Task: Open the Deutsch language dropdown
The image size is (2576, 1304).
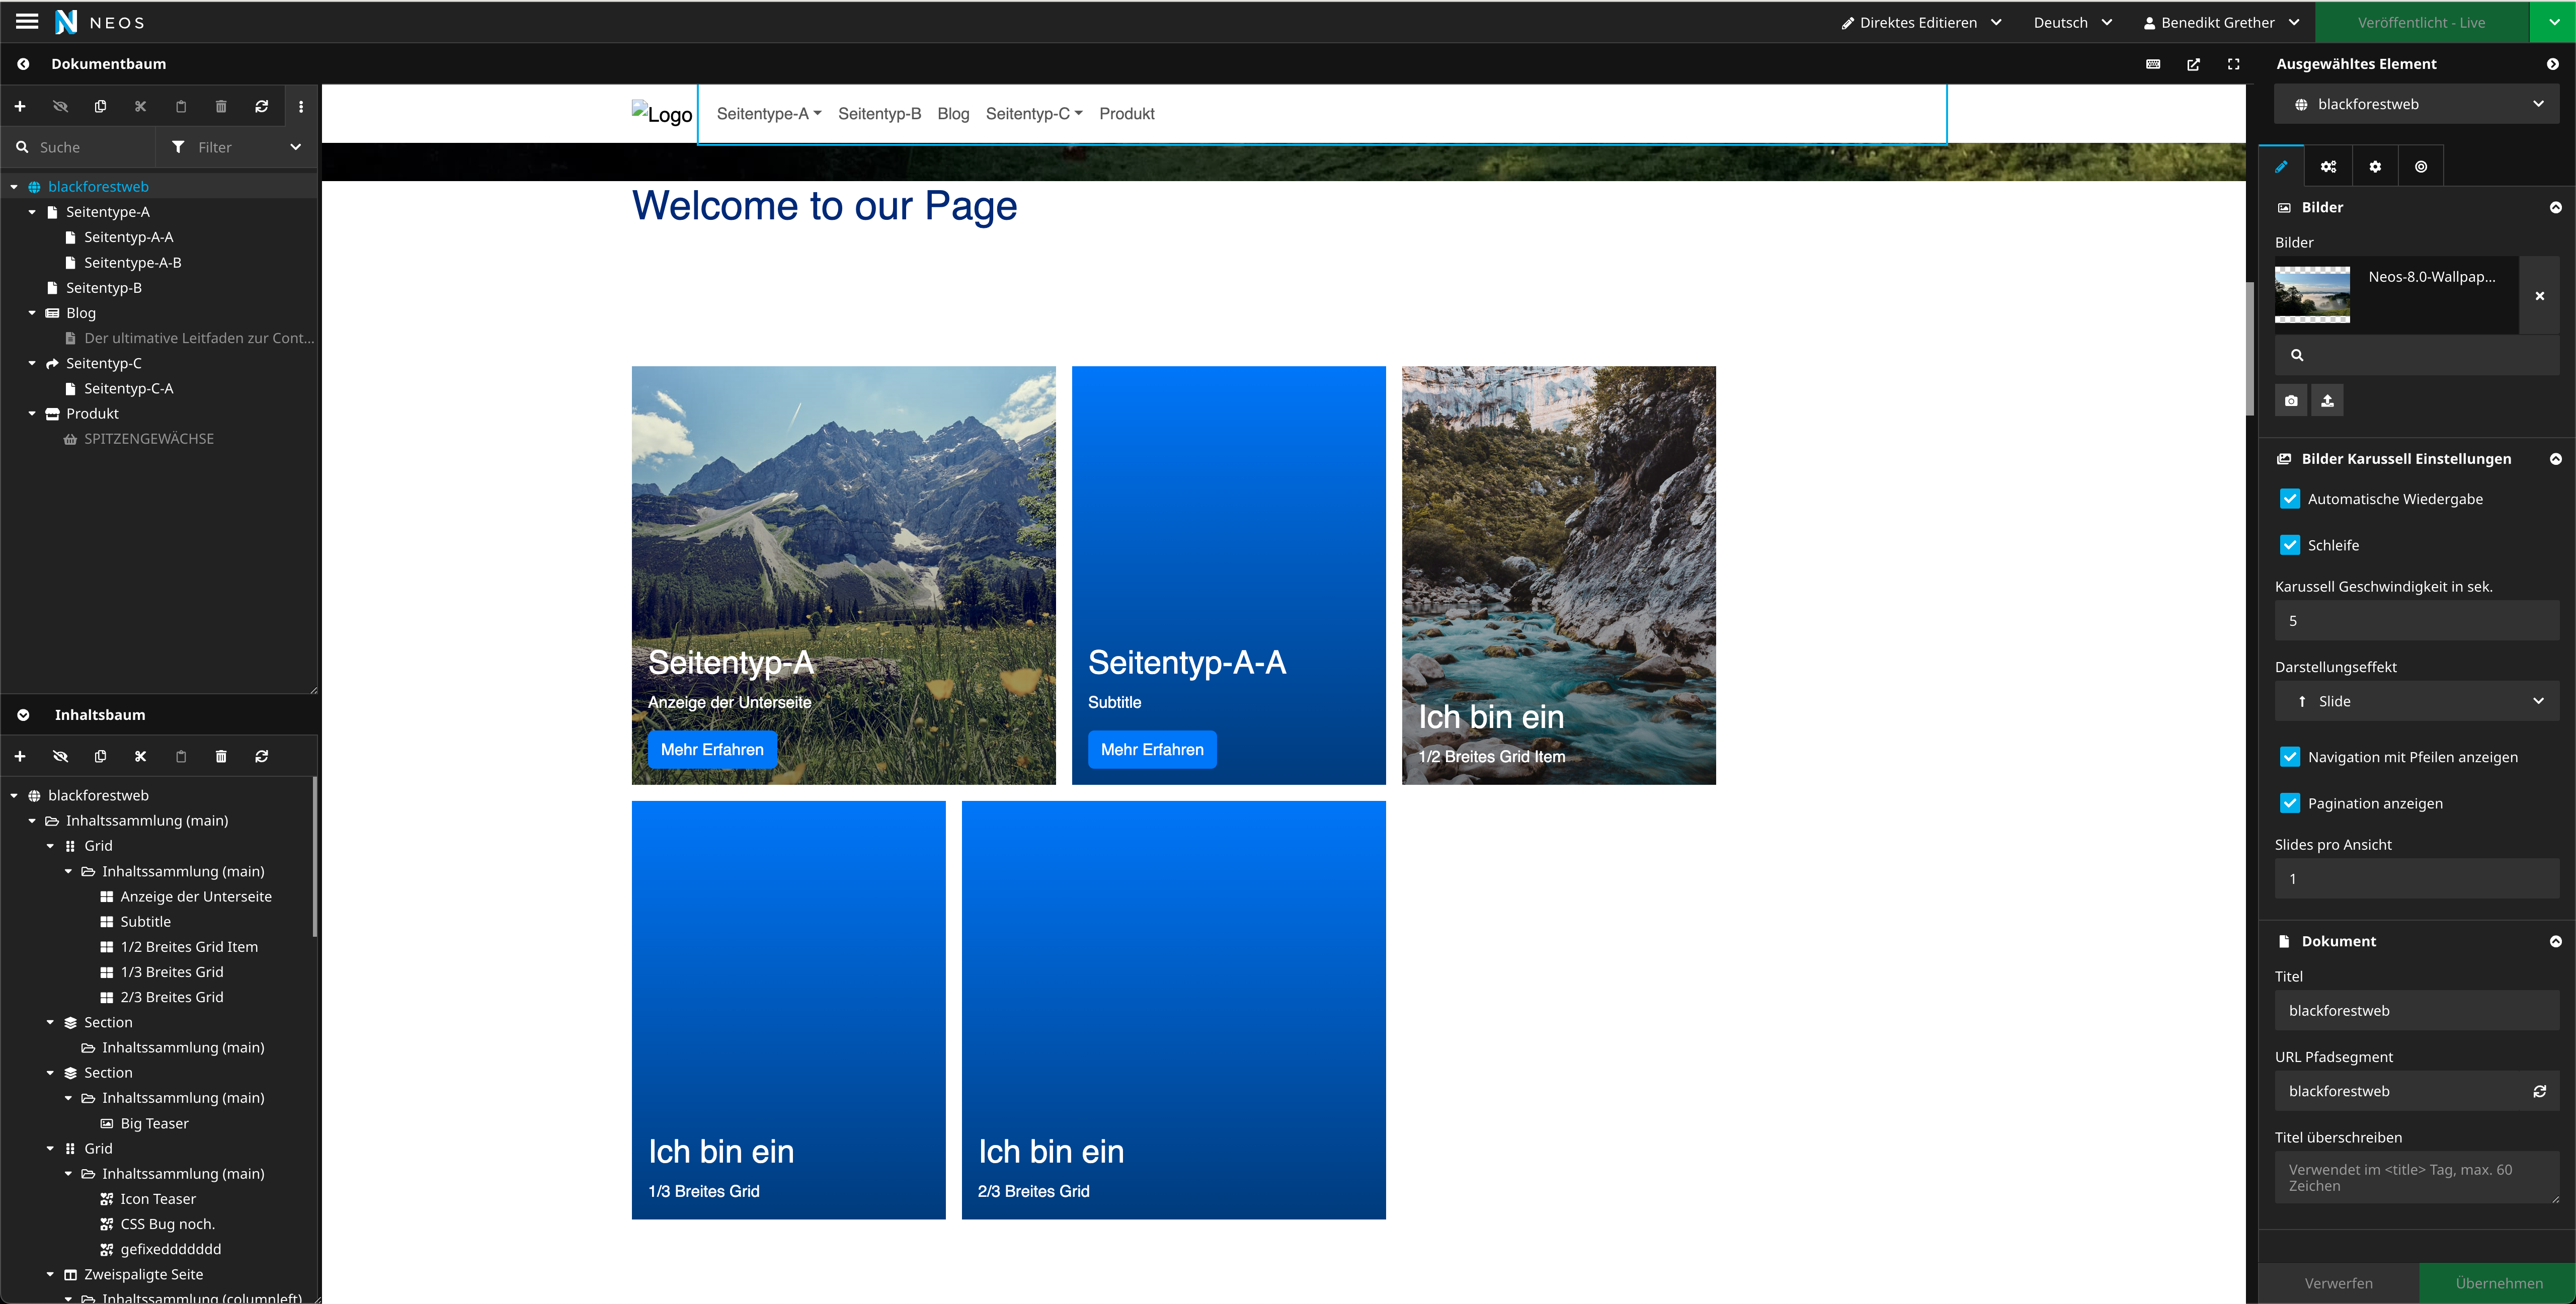Action: pyautogui.click(x=2072, y=22)
